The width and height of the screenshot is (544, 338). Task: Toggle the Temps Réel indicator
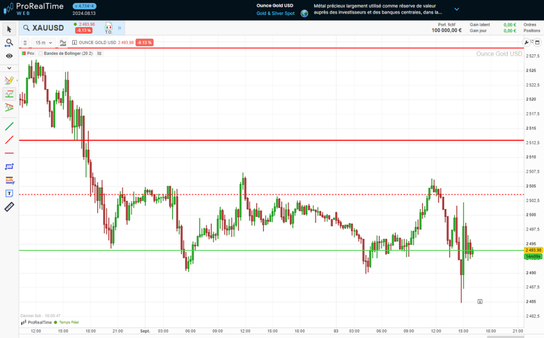(67, 322)
